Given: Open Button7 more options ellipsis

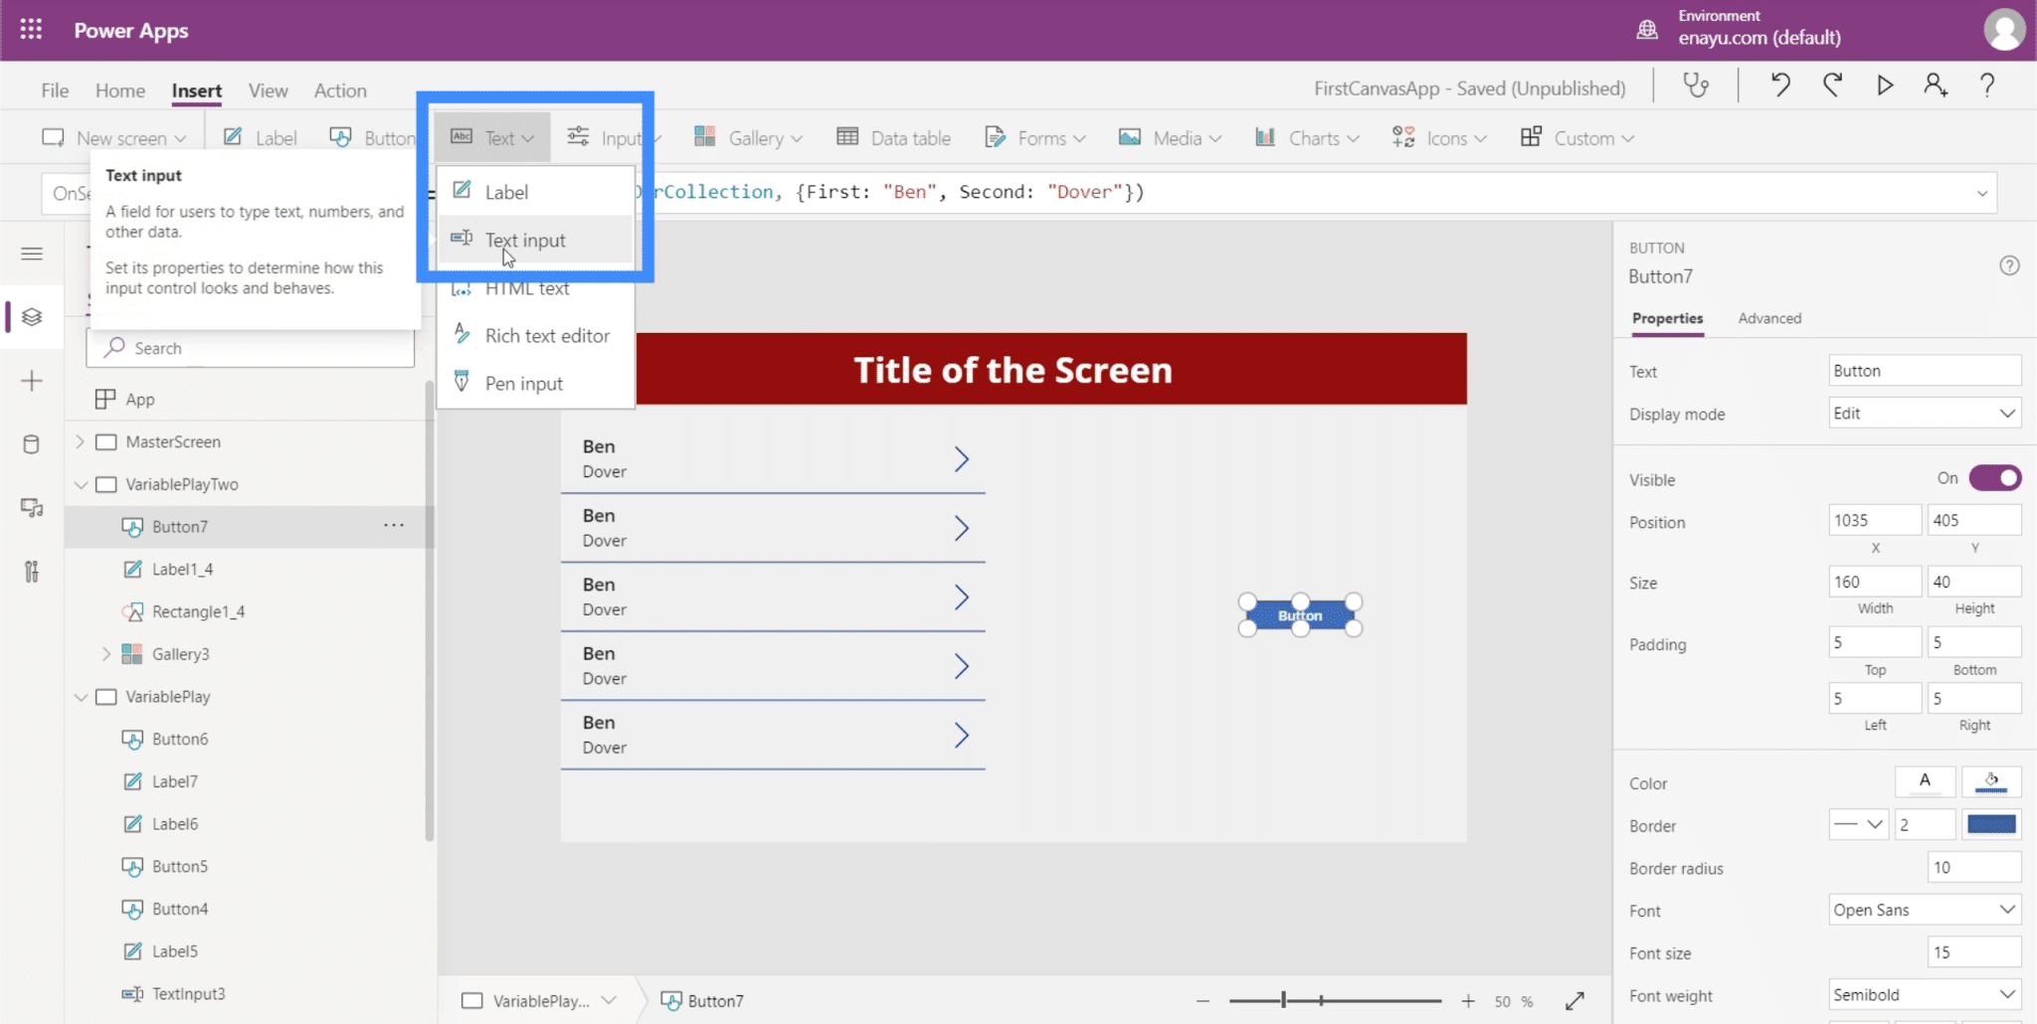Looking at the screenshot, I should pyautogui.click(x=394, y=526).
